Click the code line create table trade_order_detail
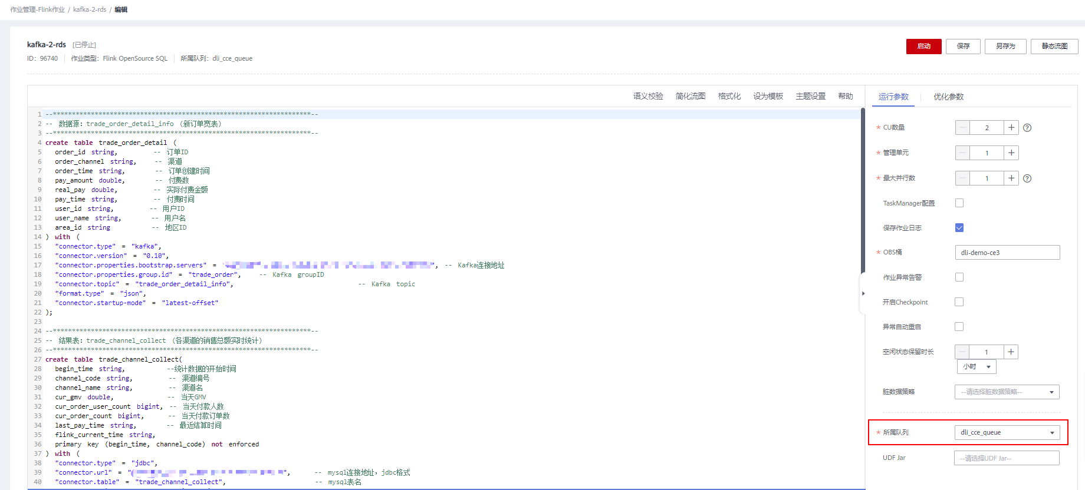Image resolution: width=1085 pixels, height=490 pixels. tap(111, 143)
